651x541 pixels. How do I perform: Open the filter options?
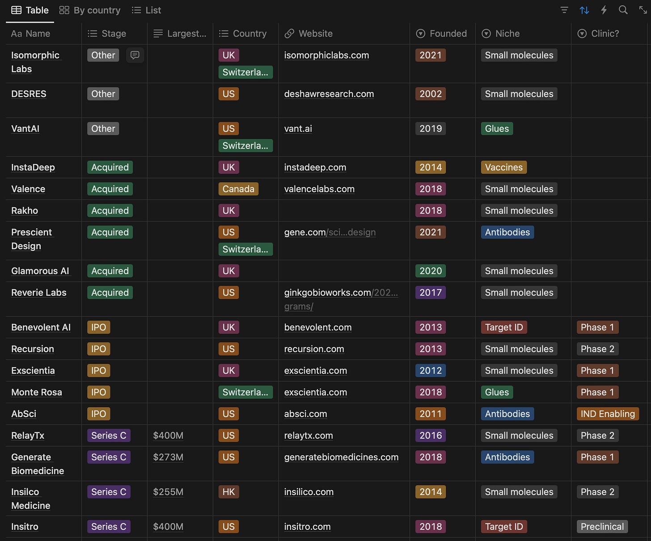pos(564,10)
